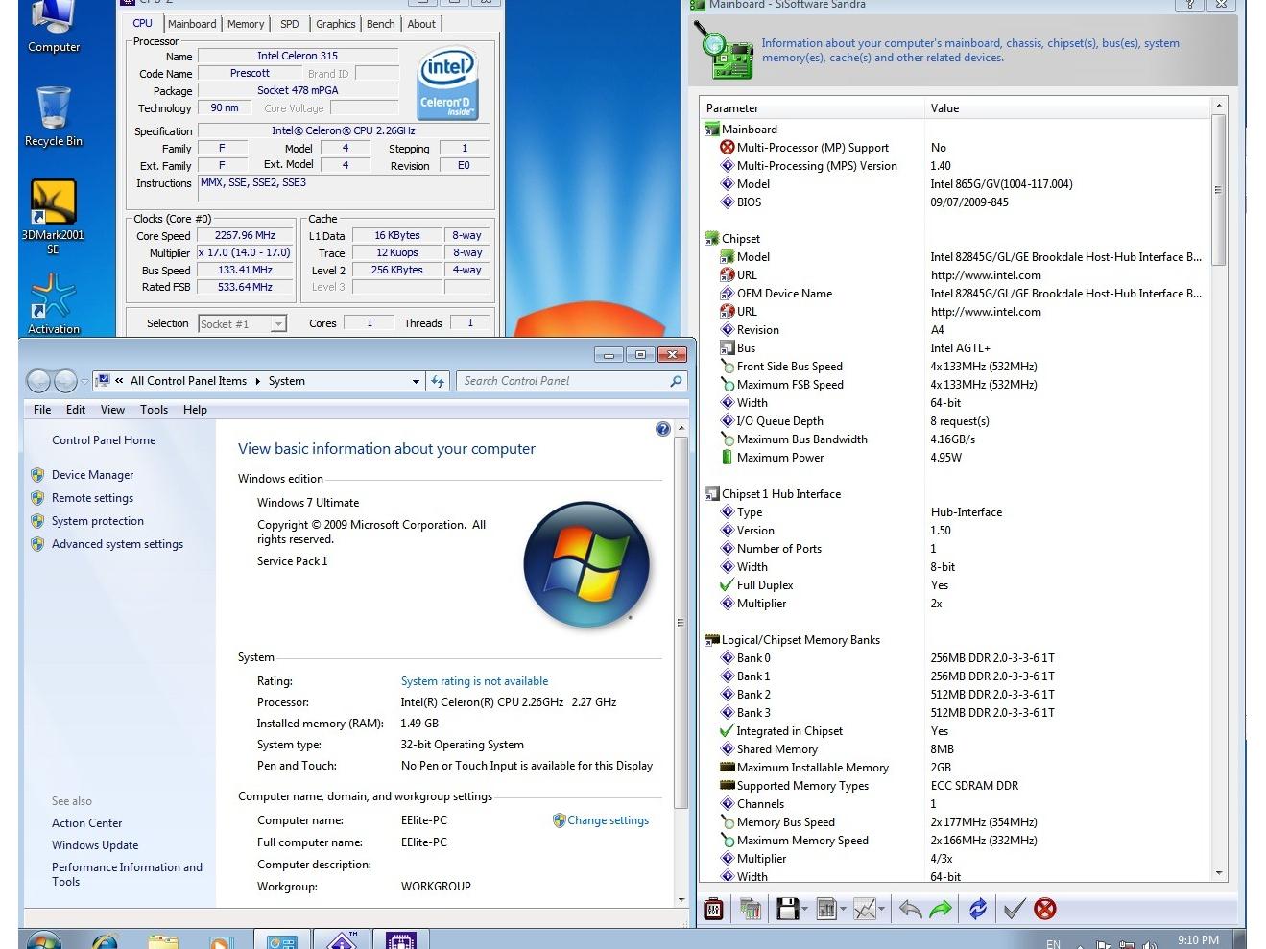Click Sandra line-graph icon in toolbar
This screenshot has width=1266, height=949.
pyautogui.click(x=865, y=909)
